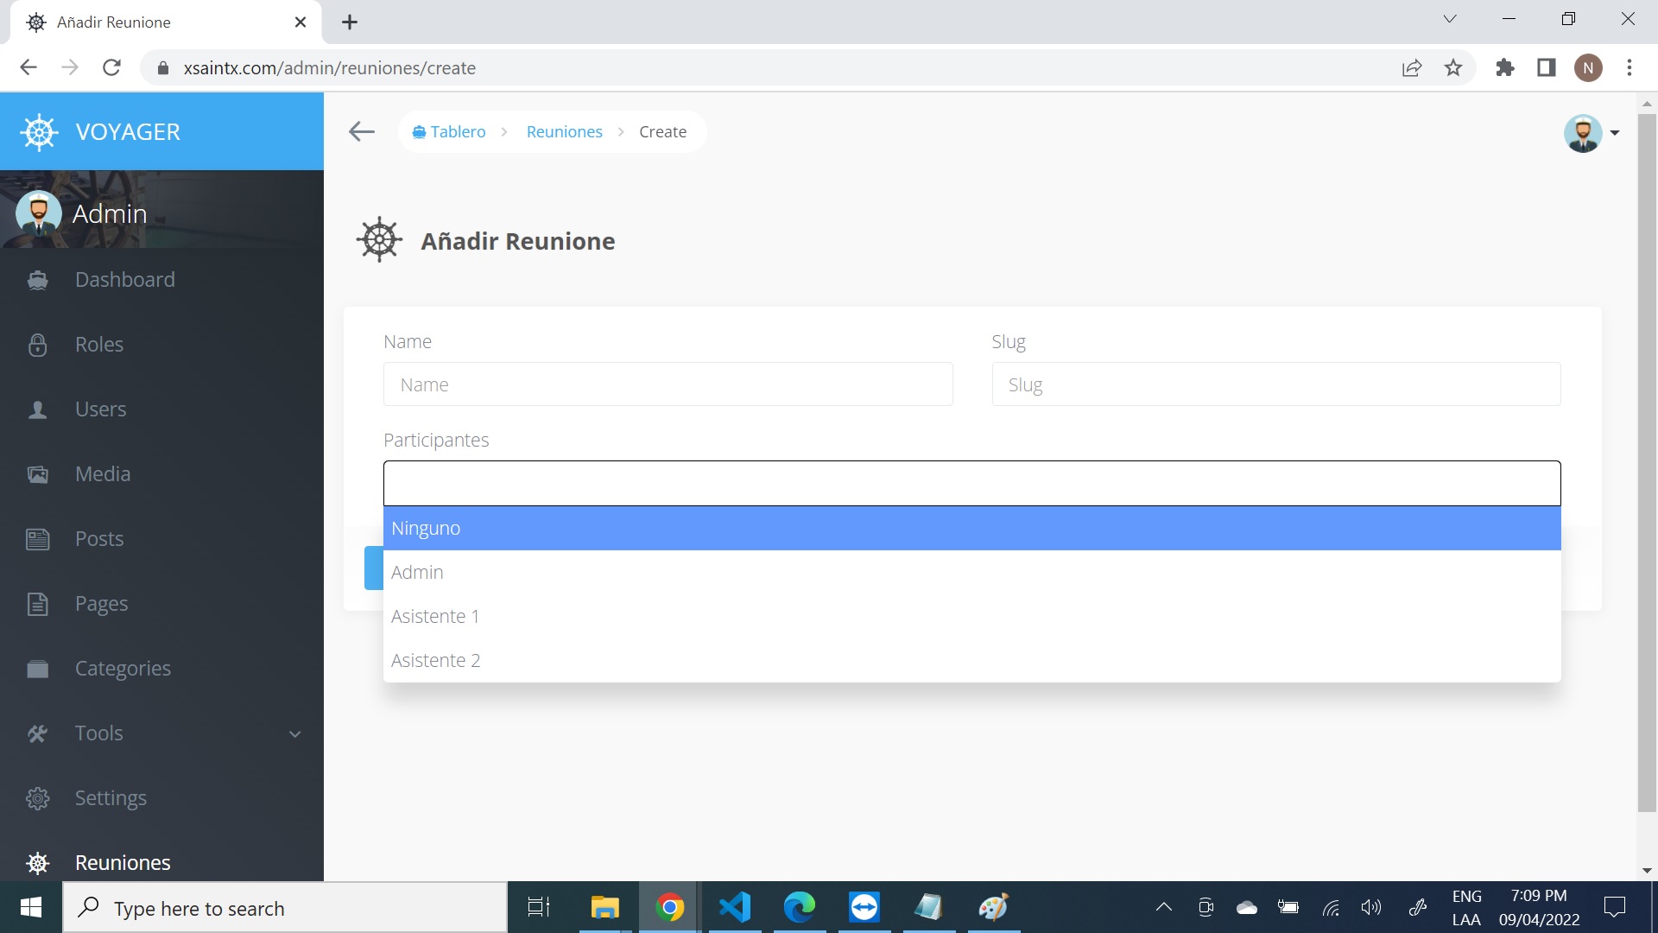
Task: Bookmark this page with the star icon
Action: pyautogui.click(x=1453, y=67)
